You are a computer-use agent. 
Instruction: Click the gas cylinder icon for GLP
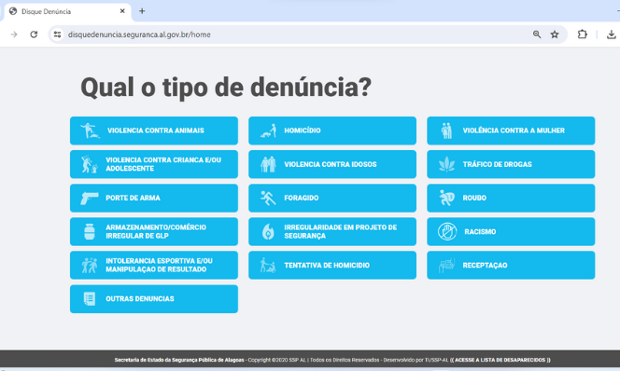(x=90, y=232)
